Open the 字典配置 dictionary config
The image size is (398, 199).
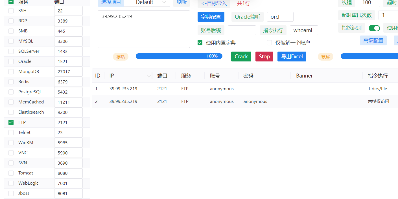(x=211, y=17)
